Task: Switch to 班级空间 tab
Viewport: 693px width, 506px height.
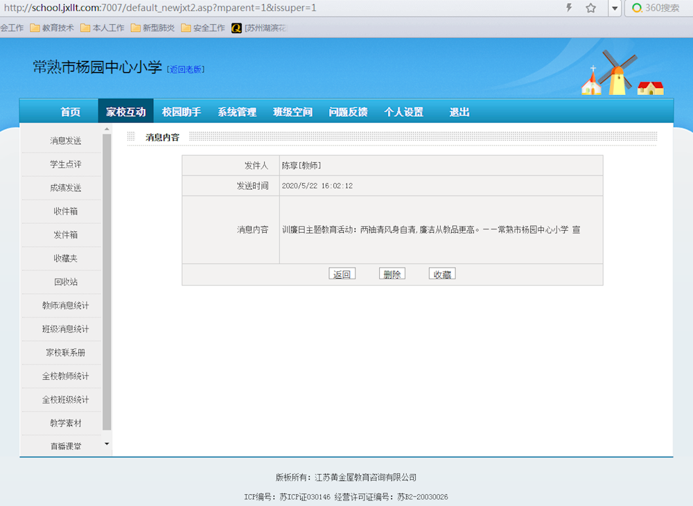Action: coord(292,112)
